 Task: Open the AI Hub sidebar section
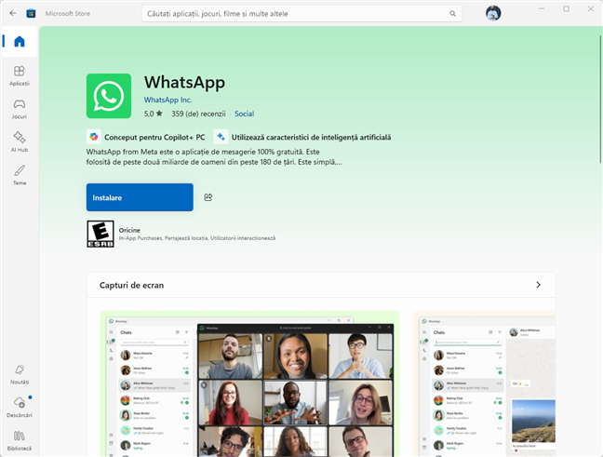pyautogui.click(x=20, y=142)
